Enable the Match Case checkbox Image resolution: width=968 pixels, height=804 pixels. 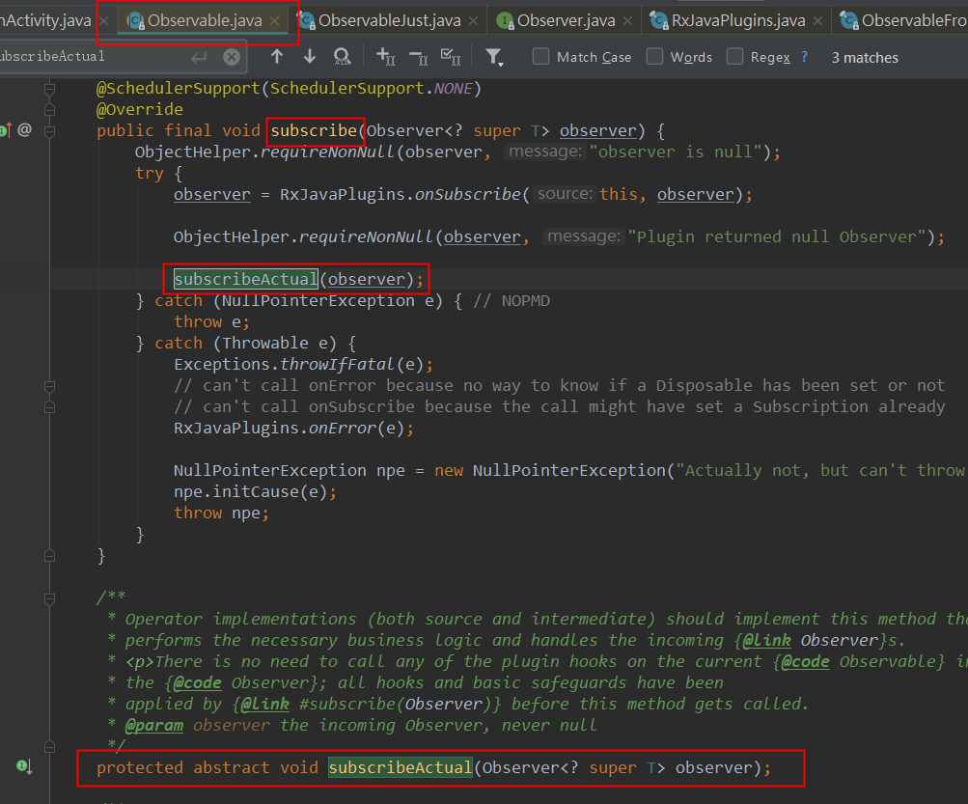[x=540, y=57]
